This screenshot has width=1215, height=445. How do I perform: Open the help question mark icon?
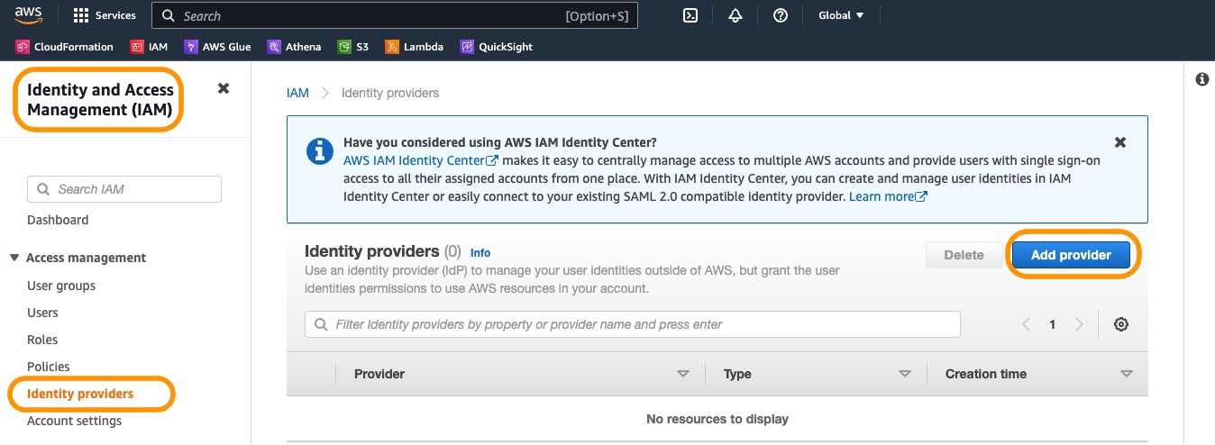781,15
